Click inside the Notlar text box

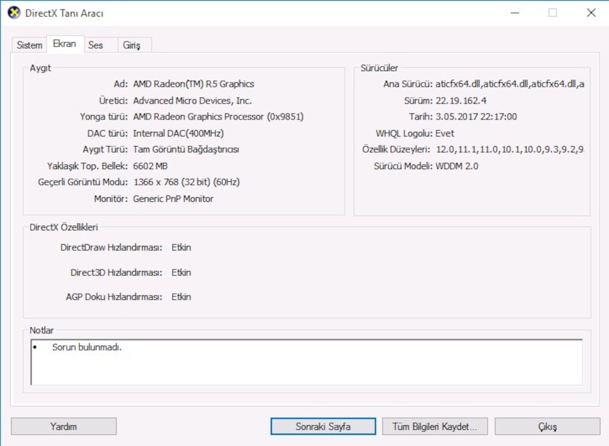click(306, 362)
